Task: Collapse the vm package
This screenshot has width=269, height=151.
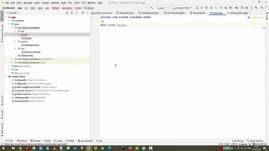Action: click(15, 49)
